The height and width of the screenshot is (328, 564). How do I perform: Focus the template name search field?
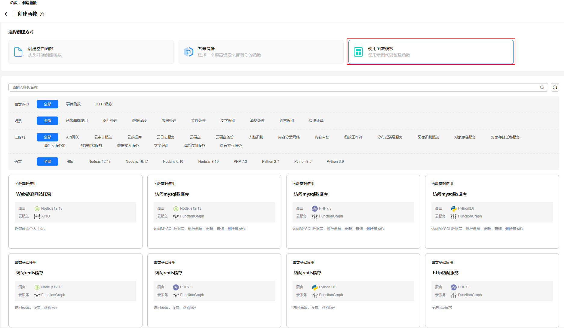(x=271, y=87)
